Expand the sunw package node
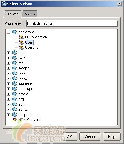The width and height of the screenshot is (124, 144). [8, 109]
